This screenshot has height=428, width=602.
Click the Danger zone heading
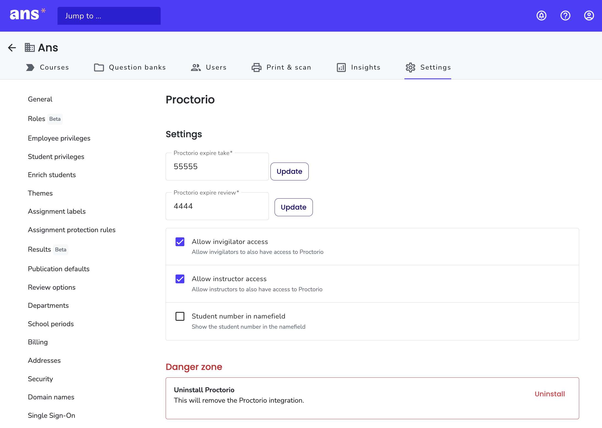[x=194, y=367]
